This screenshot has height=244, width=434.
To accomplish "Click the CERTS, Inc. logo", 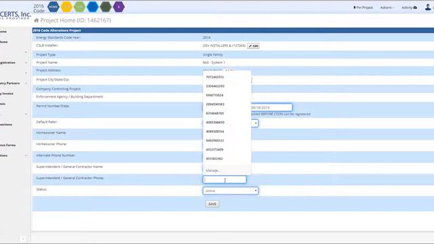I will (x=15, y=15).
